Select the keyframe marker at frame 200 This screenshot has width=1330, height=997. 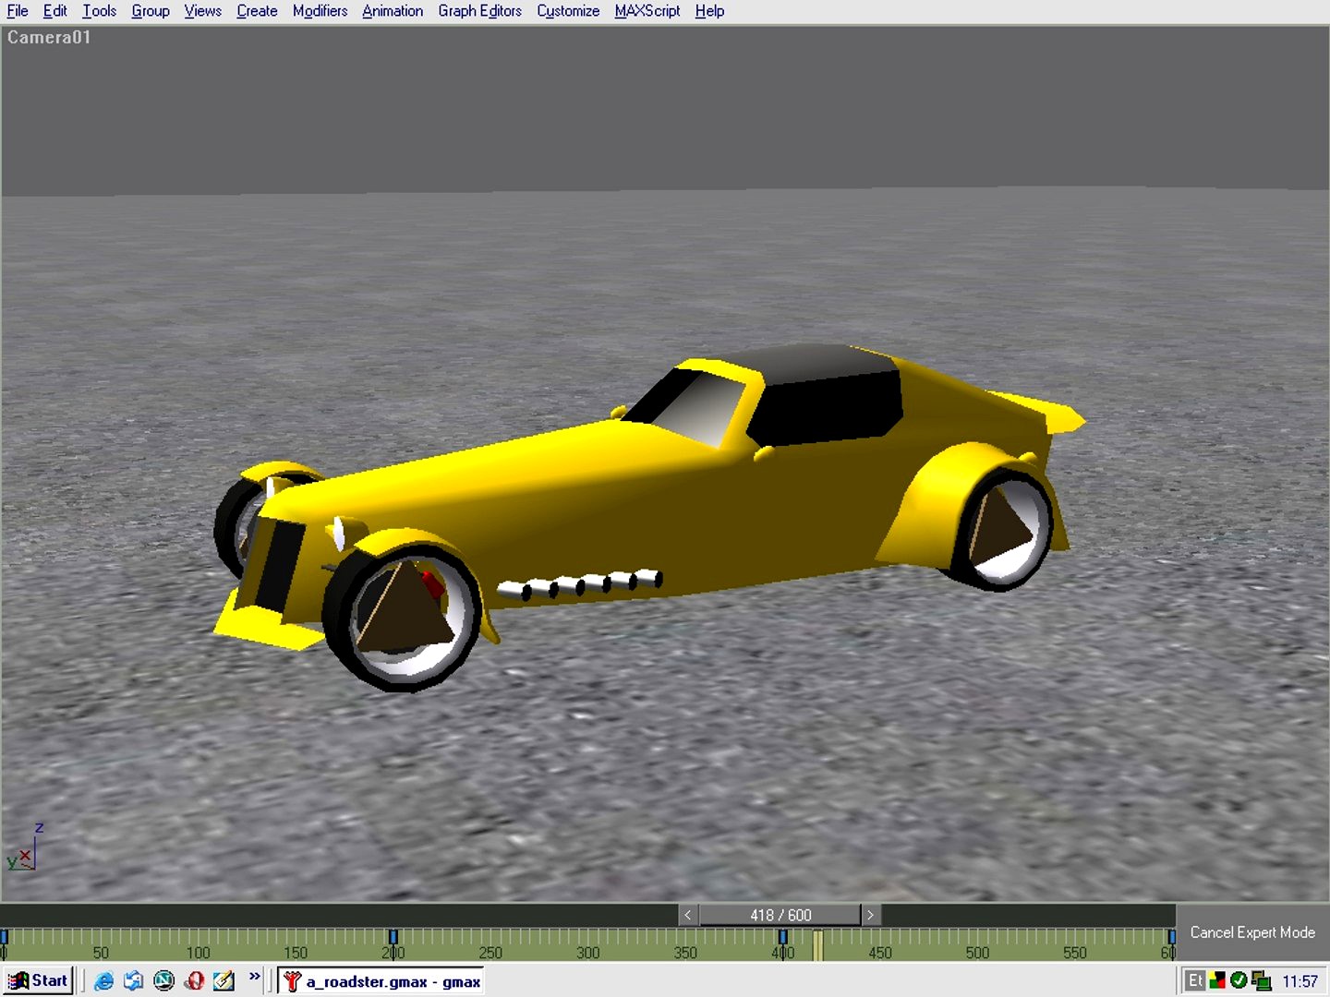pyautogui.click(x=393, y=938)
